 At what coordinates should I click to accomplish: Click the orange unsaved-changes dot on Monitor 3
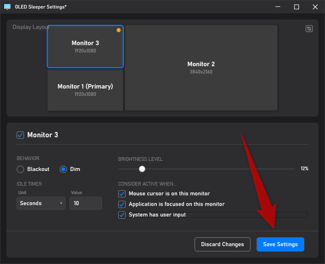[x=119, y=30]
